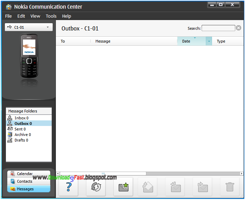The height and width of the screenshot is (200, 245).
Task: Open the View menu
Action: (35, 16)
